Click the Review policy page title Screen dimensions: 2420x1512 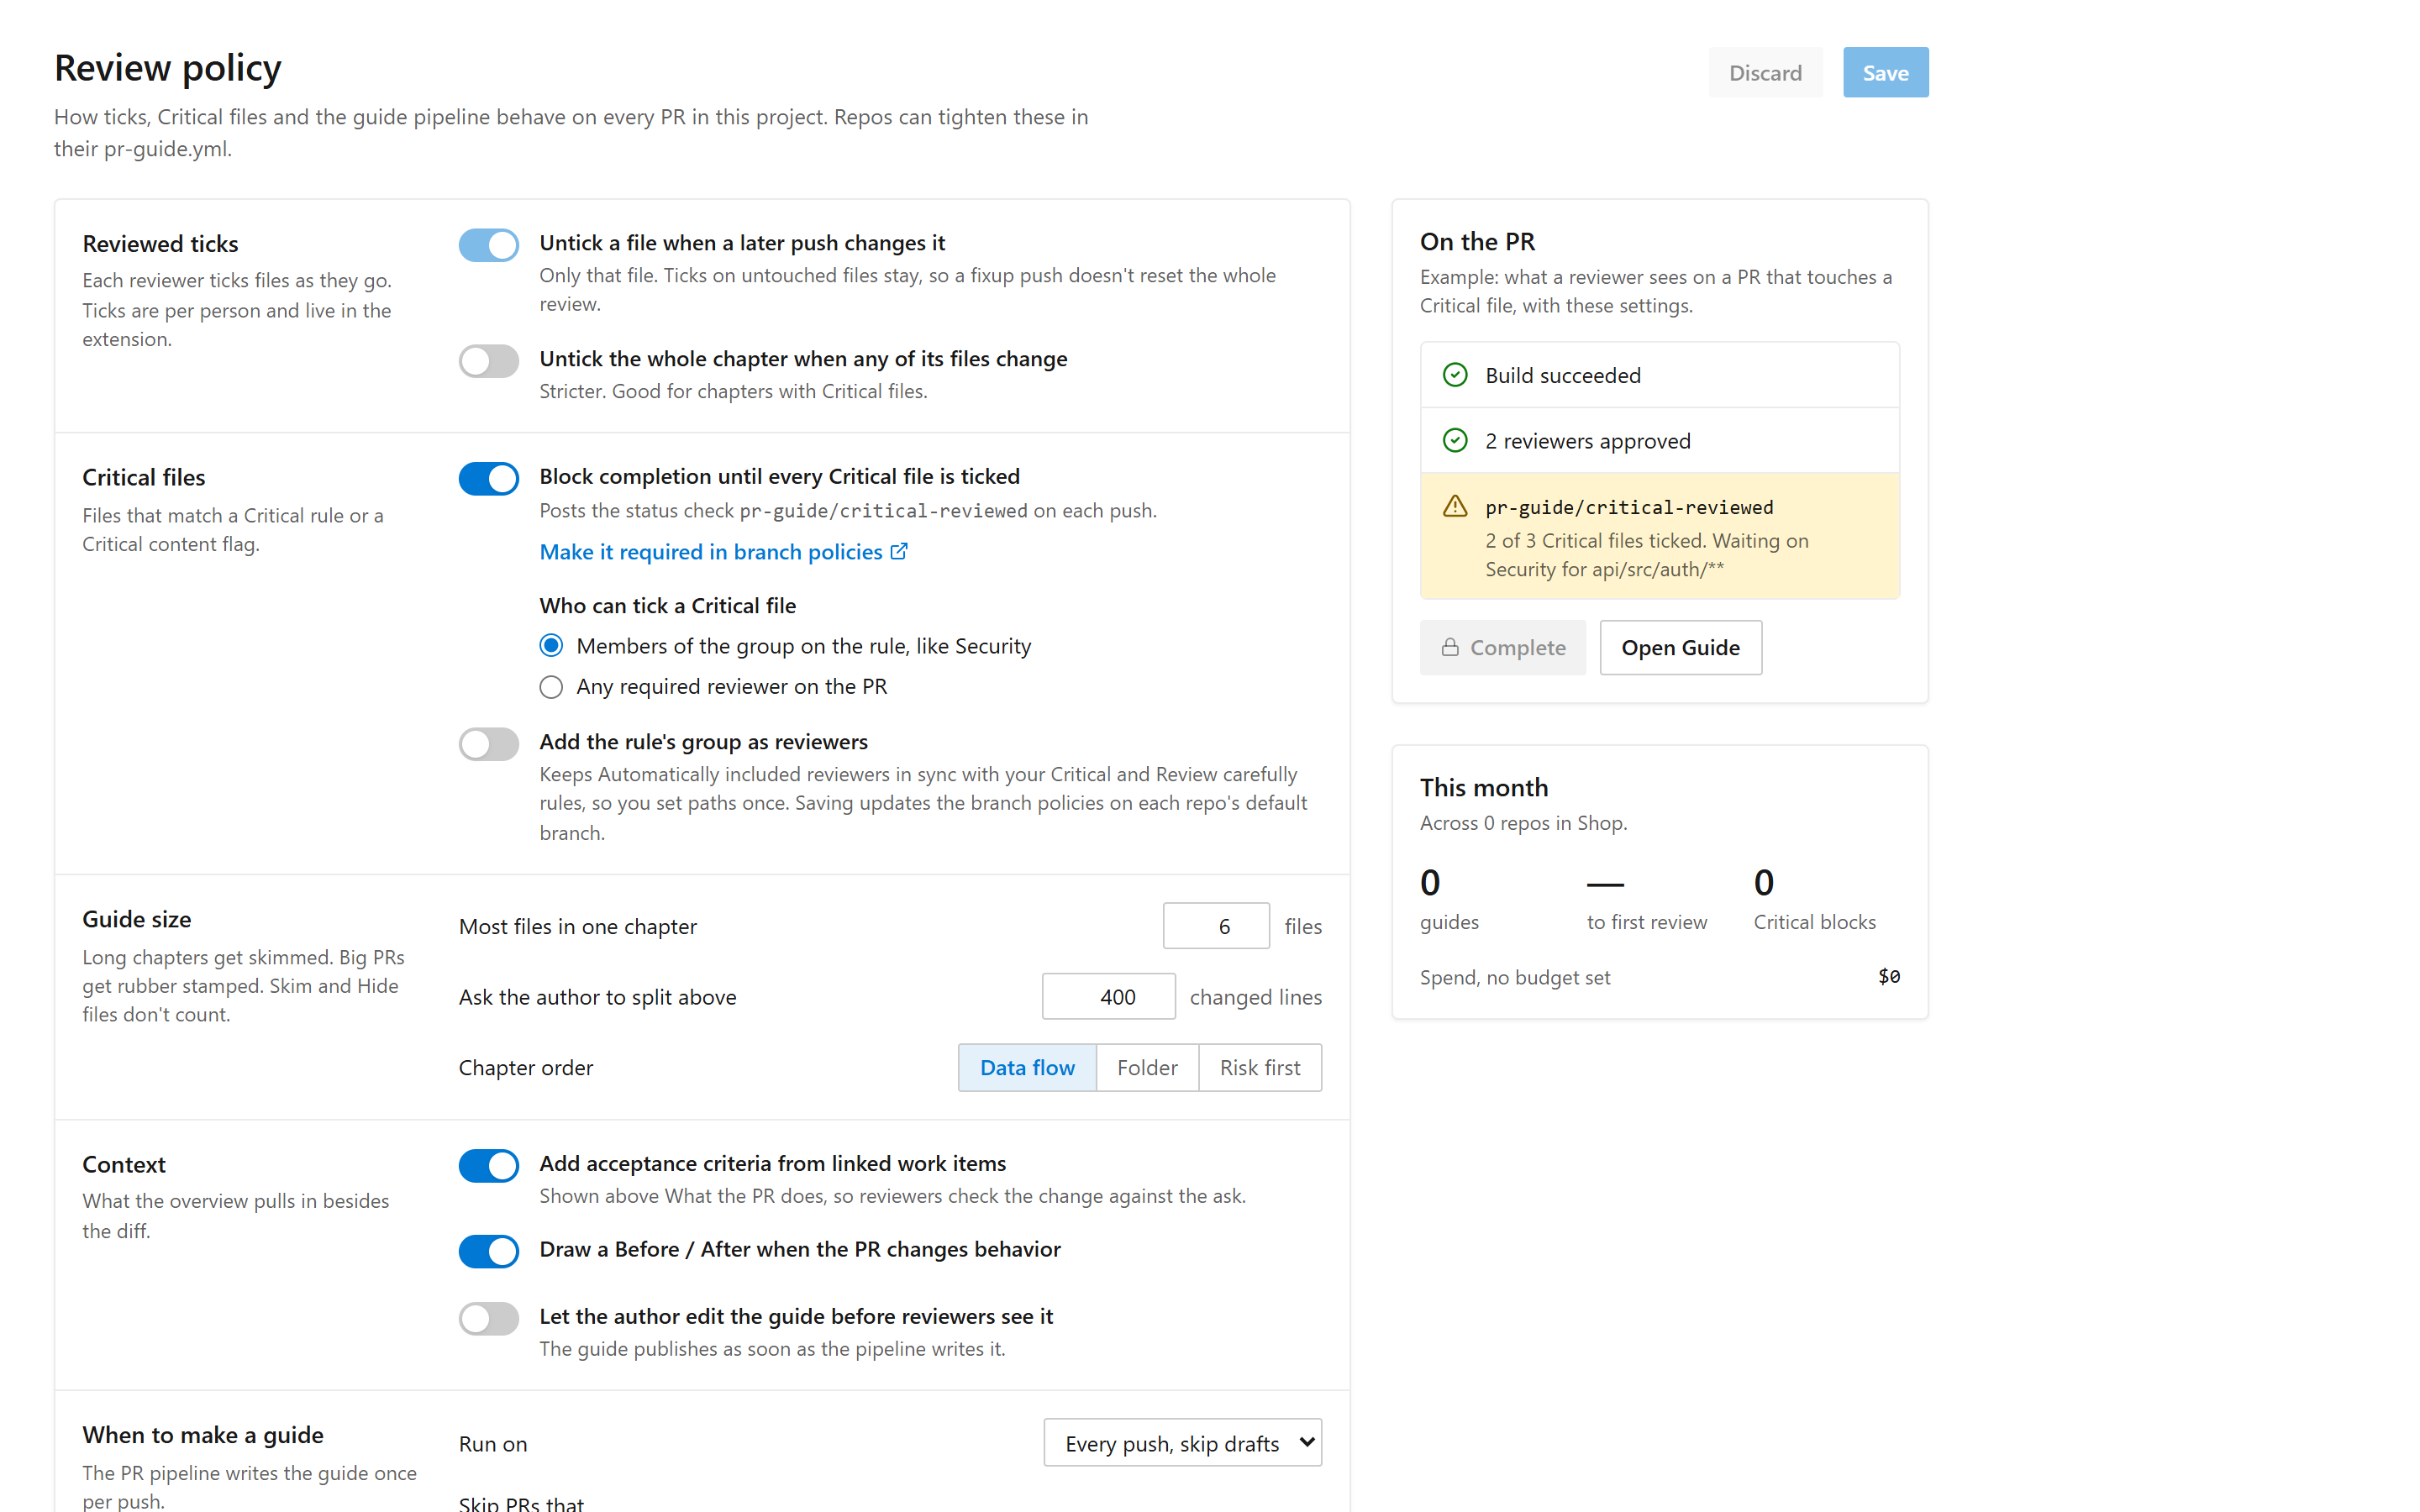[x=168, y=68]
